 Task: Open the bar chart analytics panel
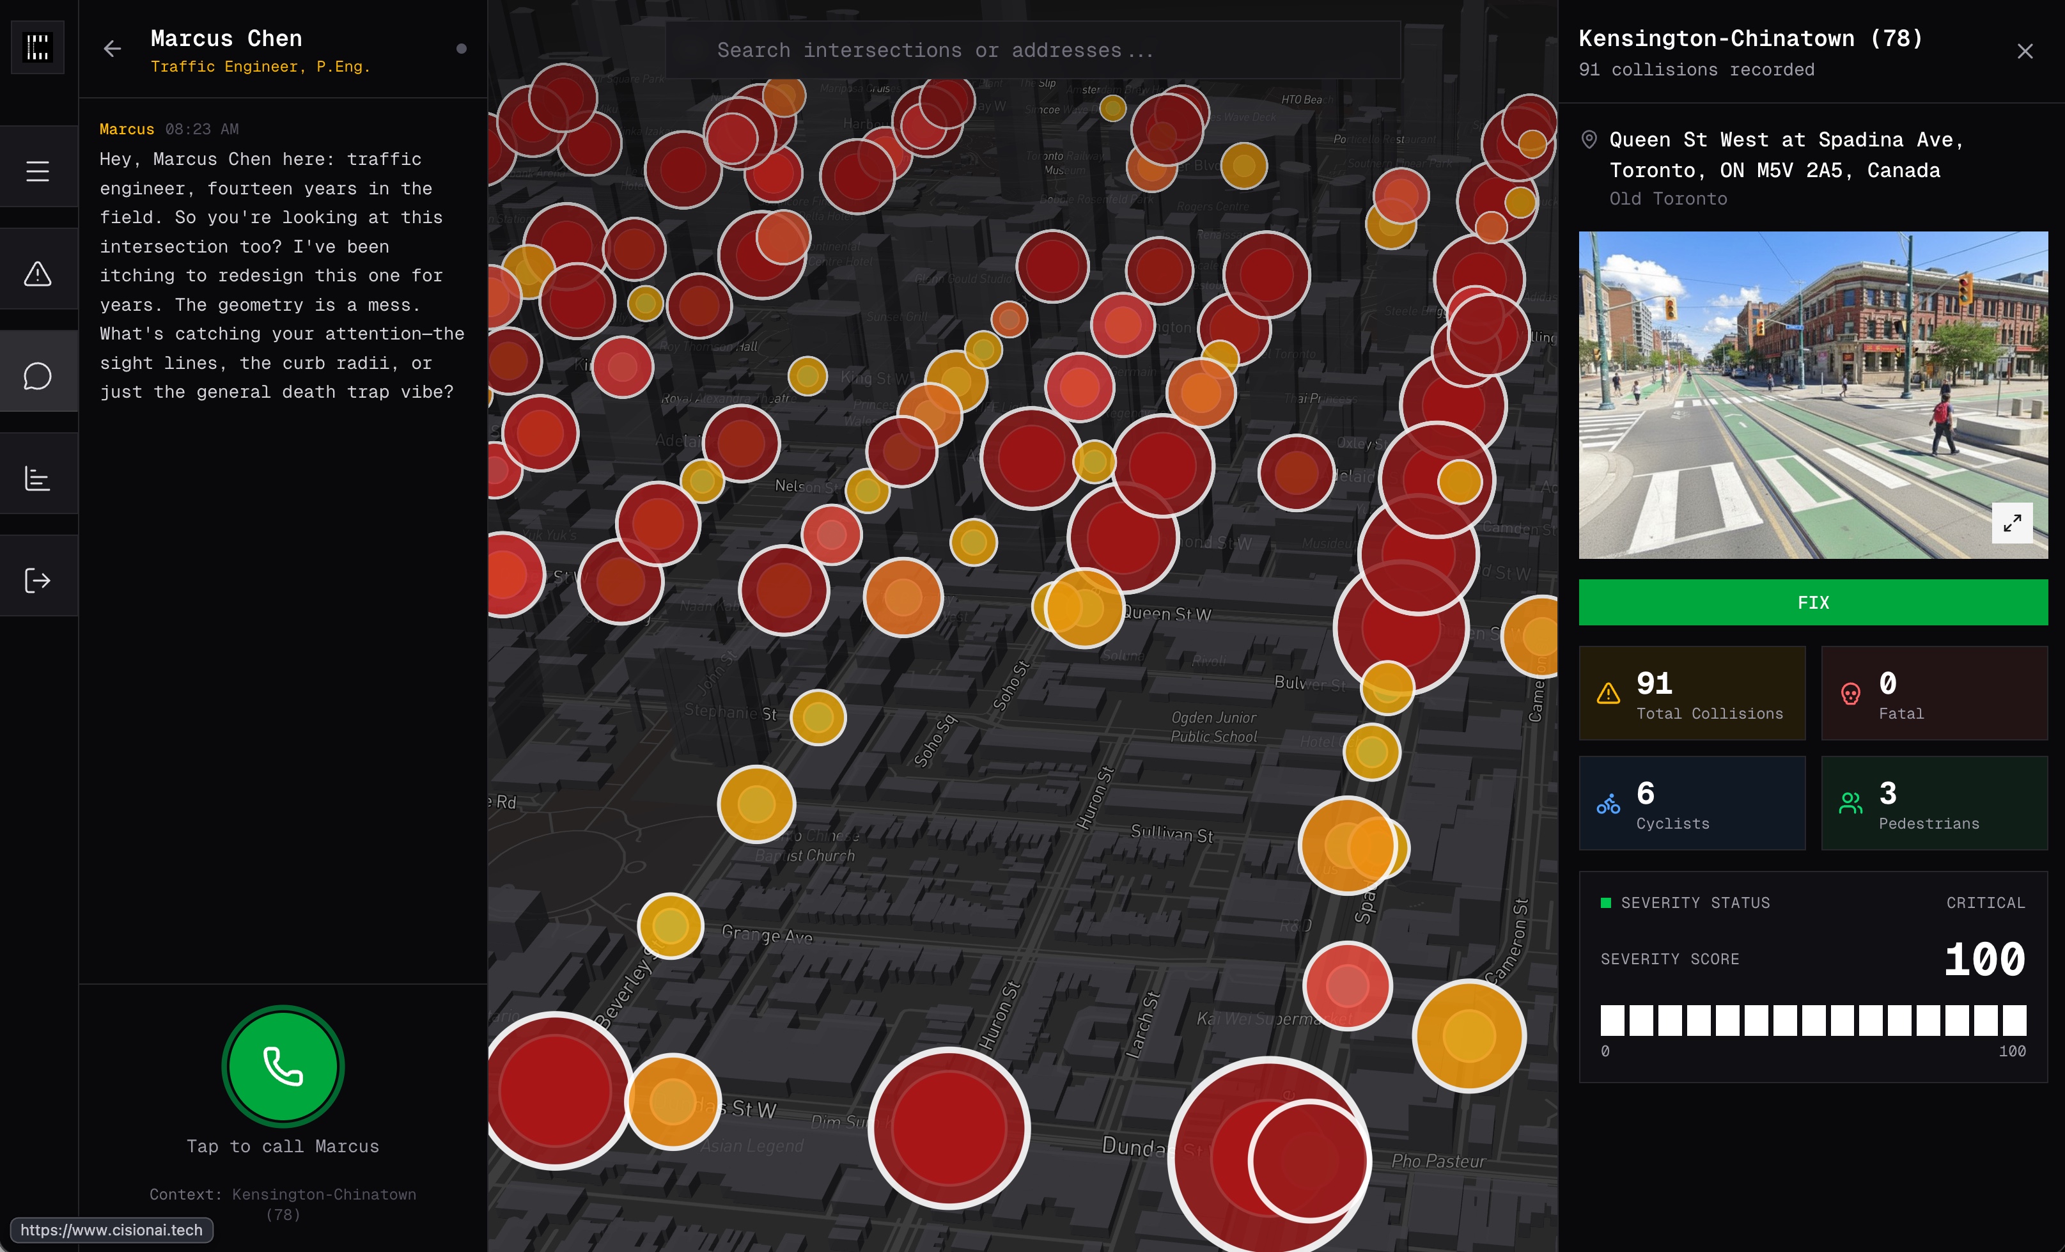coord(38,478)
